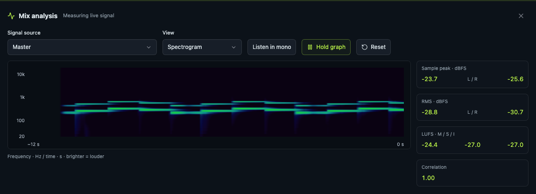Click the Correlation 1.00 readout
Viewport: 536px width, 194px height.
428,178
